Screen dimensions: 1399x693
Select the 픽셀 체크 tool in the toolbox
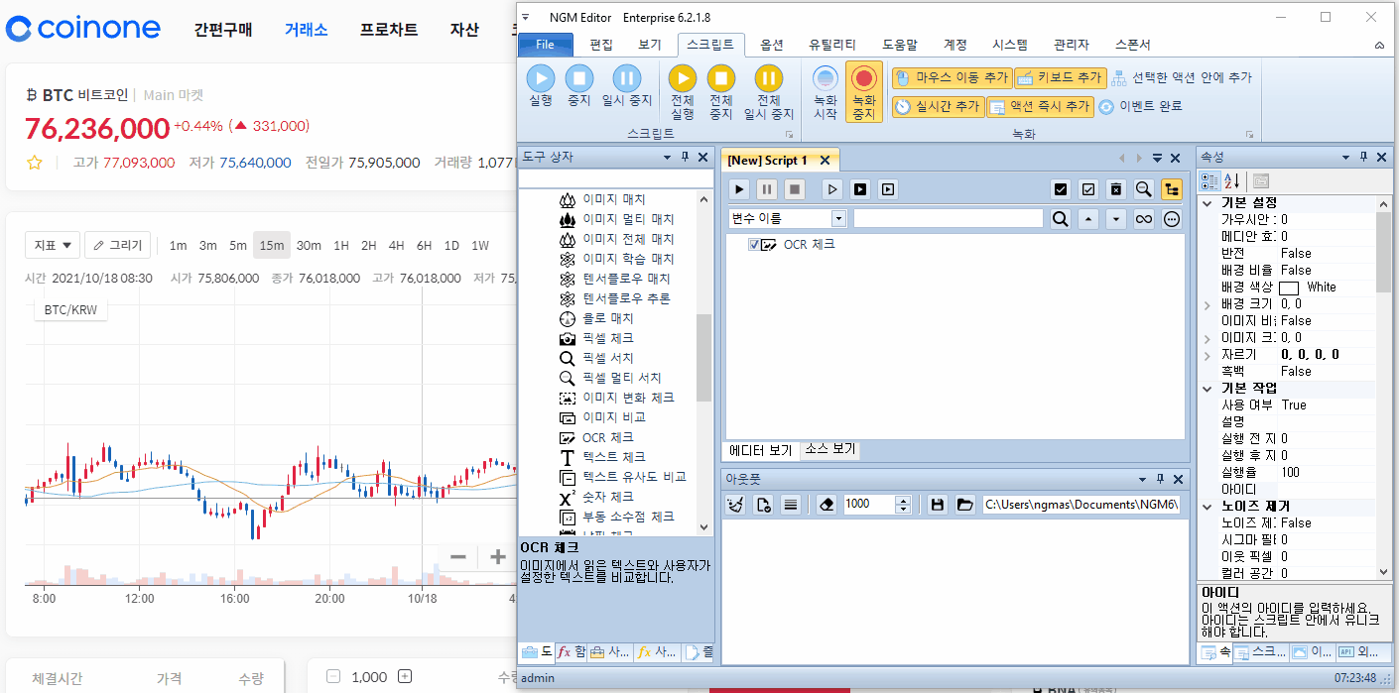click(610, 338)
